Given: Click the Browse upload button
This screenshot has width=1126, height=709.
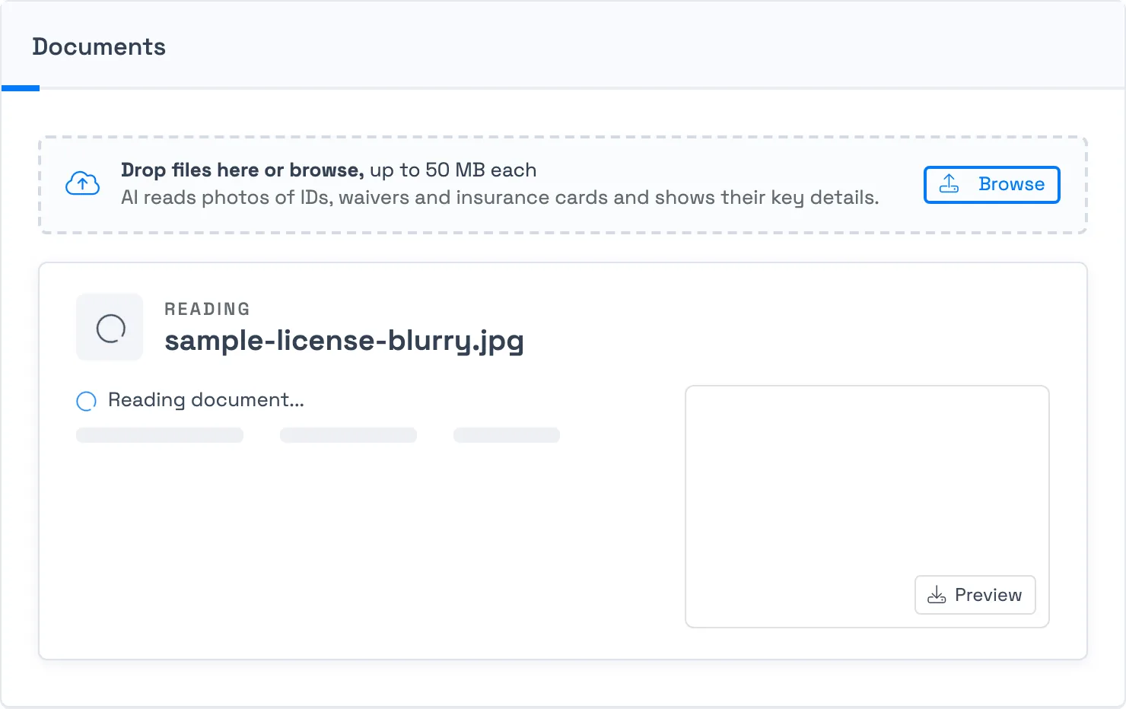Looking at the screenshot, I should point(991,185).
